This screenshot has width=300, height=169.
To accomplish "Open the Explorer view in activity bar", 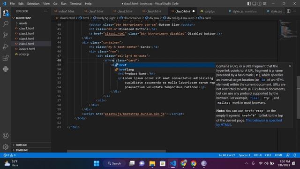I will click(6, 13).
